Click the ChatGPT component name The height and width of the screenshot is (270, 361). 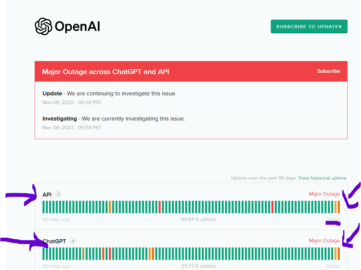pyautogui.click(x=54, y=241)
